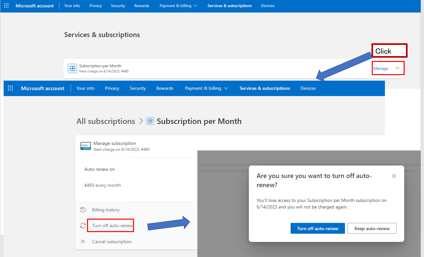Open app launcher grid in lower header

[x=11, y=88]
